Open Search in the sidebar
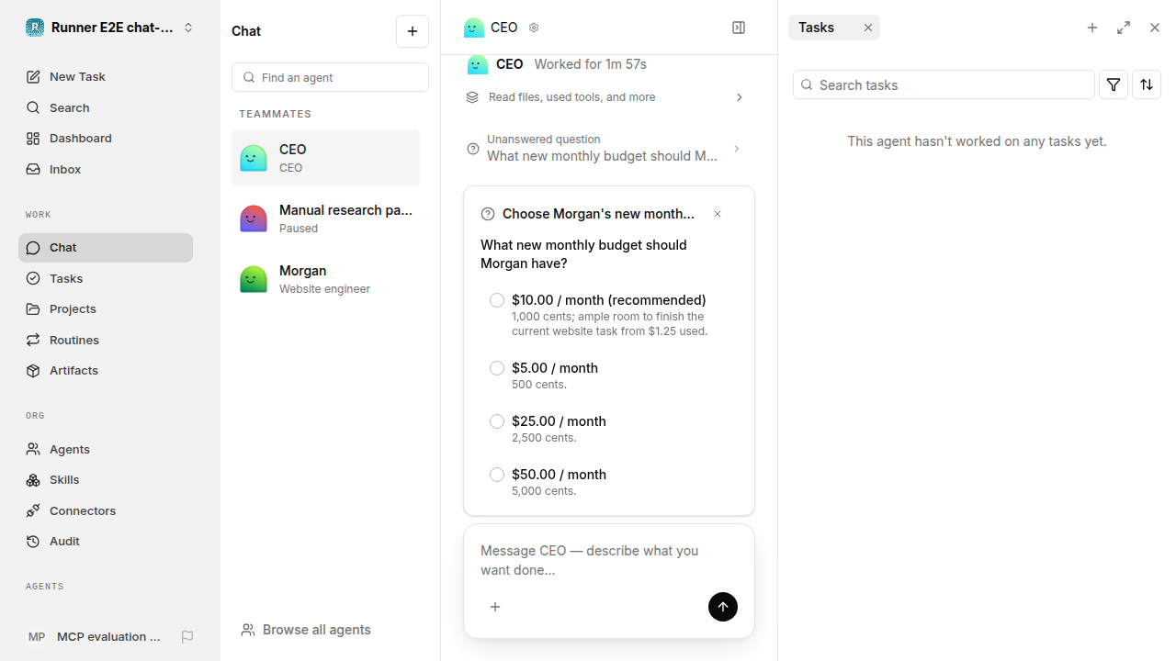Image resolution: width=1176 pixels, height=661 pixels. click(x=106, y=107)
